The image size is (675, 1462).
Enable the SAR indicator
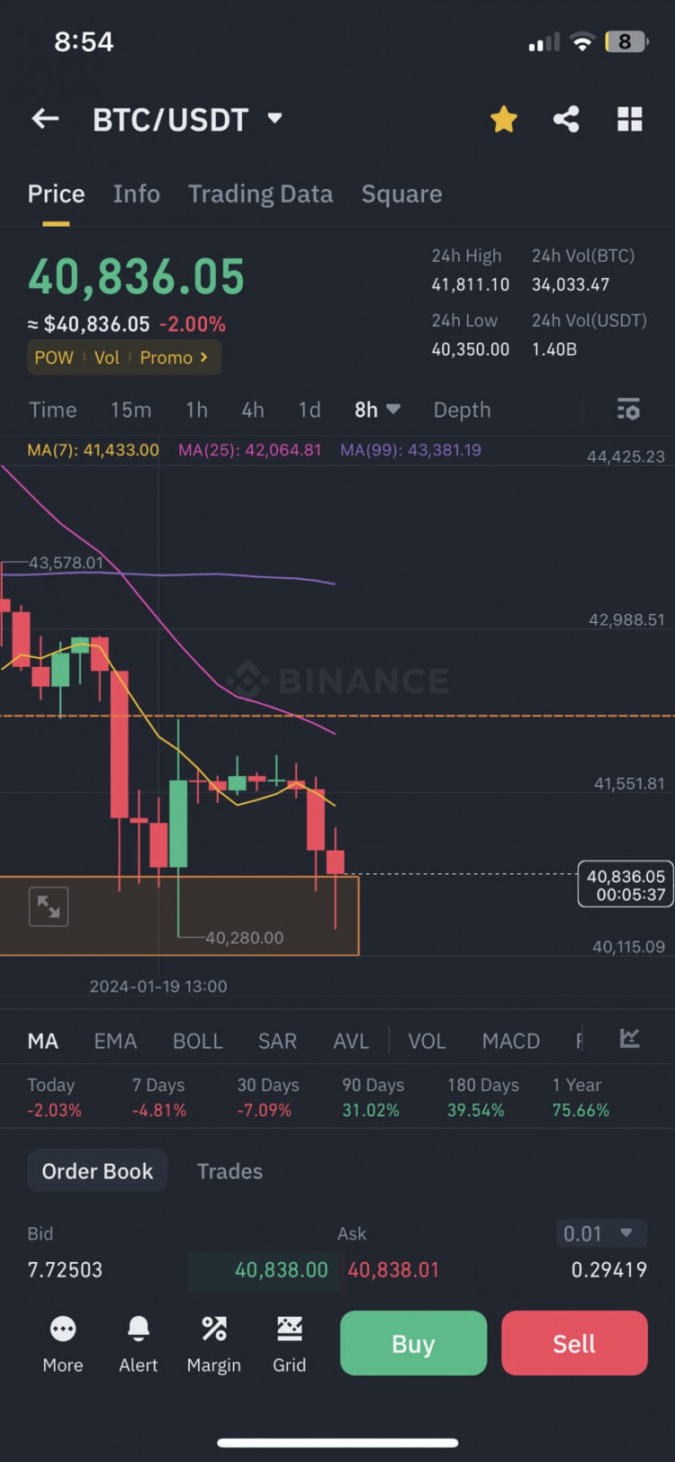coord(277,1041)
